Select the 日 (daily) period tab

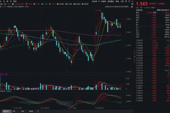pyautogui.click(x=4, y=1)
